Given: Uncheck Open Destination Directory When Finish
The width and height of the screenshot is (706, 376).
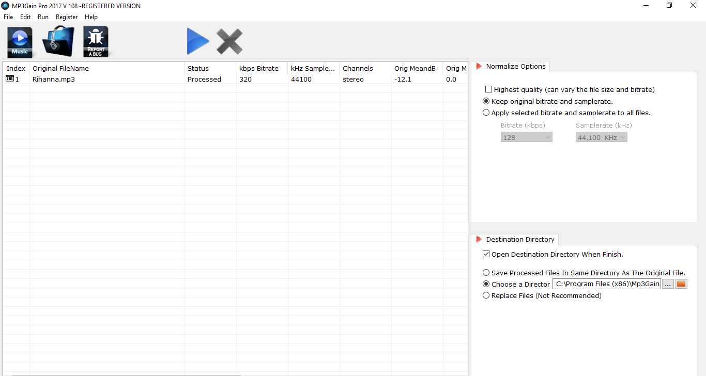Looking at the screenshot, I should click(x=486, y=254).
